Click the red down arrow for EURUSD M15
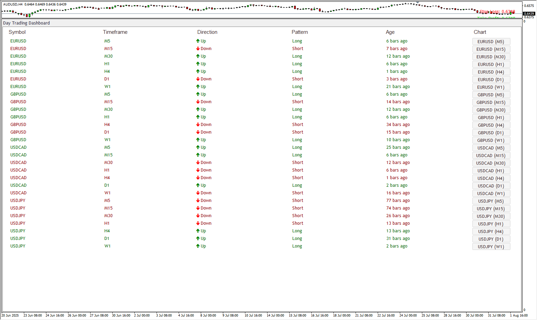537x320 pixels. [198, 49]
